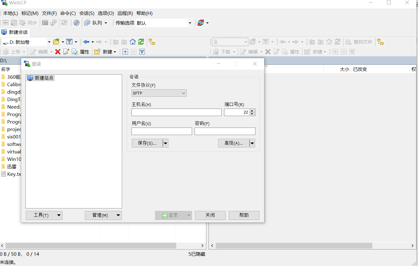Click the minus unselect files icon
This screenshot has height=266, width=418.
(134, 52)
